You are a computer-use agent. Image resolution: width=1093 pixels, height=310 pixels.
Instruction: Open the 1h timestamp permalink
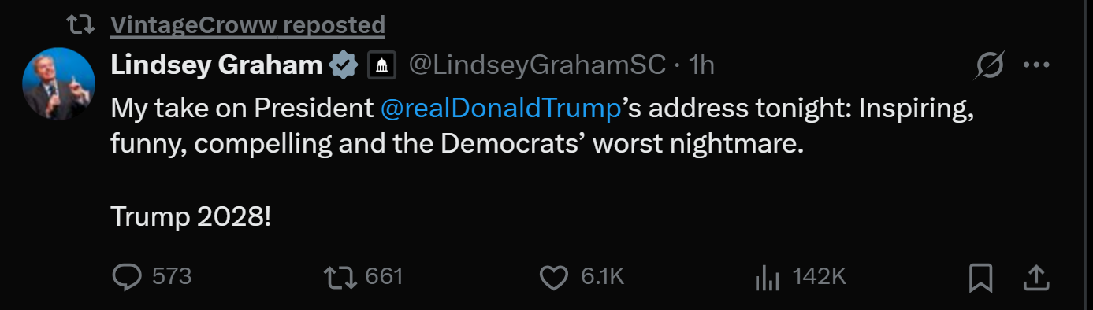(701, 65)
